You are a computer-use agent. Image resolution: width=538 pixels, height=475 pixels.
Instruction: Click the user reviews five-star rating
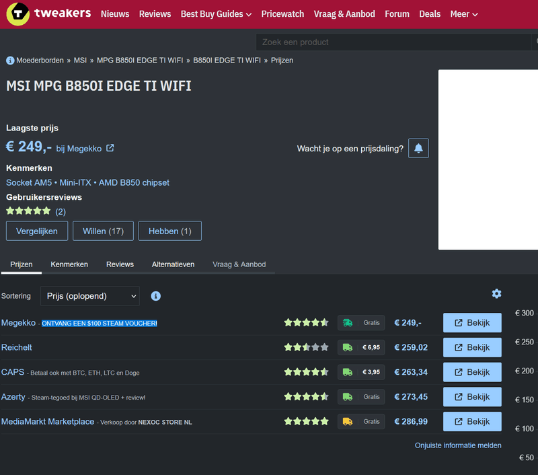point(28,211)
